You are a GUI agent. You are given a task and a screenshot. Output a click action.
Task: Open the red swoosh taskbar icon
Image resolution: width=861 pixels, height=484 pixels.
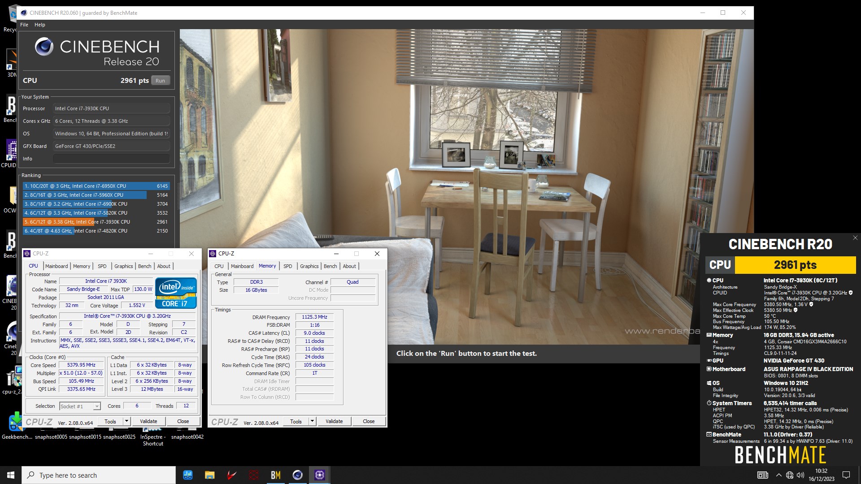231,475
